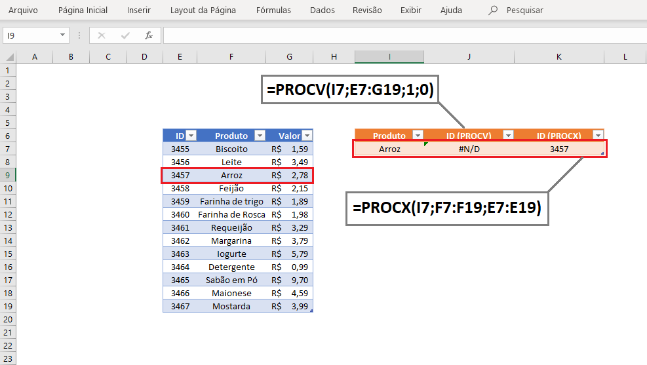This screenshot has width=647, height=365.
Task: Click the confirm checkmark formula icon
Action: (125, 36)
